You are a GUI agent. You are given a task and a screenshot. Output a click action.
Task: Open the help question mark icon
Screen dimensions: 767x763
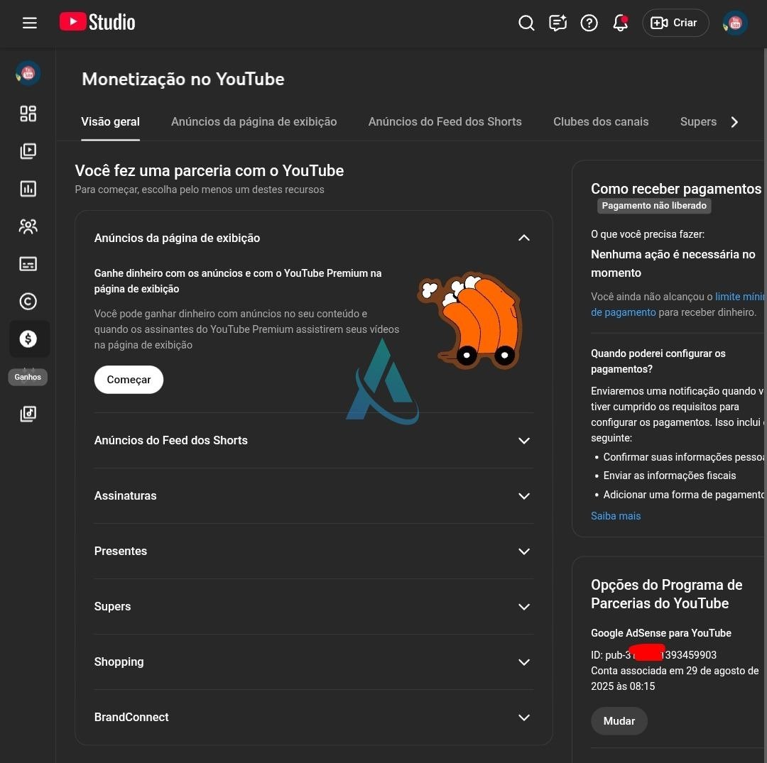click(589, 23)
